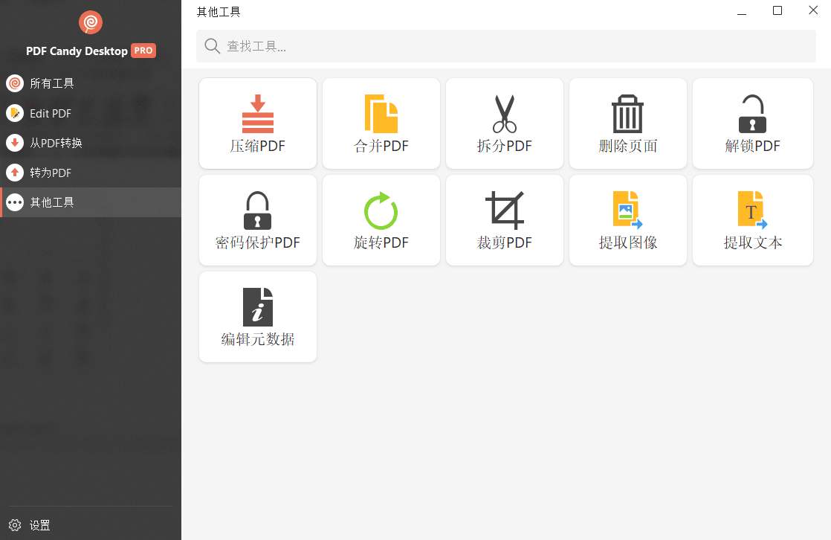
Task: Click the 删除页面 trash icon
Action: pyautogui.click(x=627, y=123)
